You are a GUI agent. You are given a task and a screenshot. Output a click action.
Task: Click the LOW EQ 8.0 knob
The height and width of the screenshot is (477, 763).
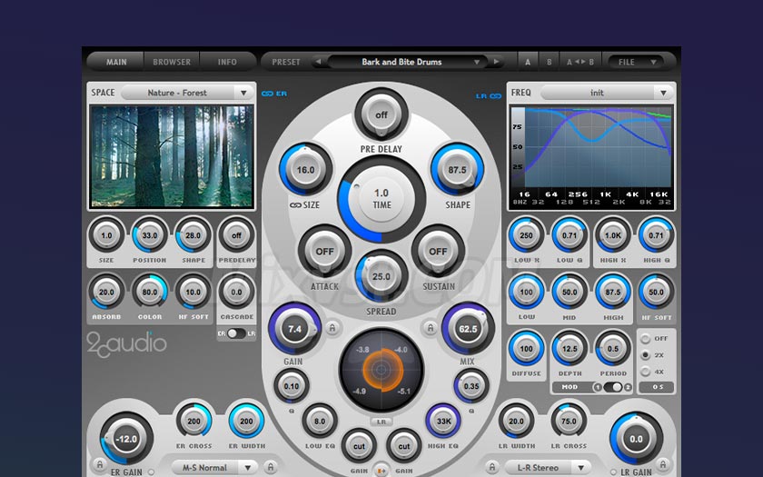click(320, 421)
